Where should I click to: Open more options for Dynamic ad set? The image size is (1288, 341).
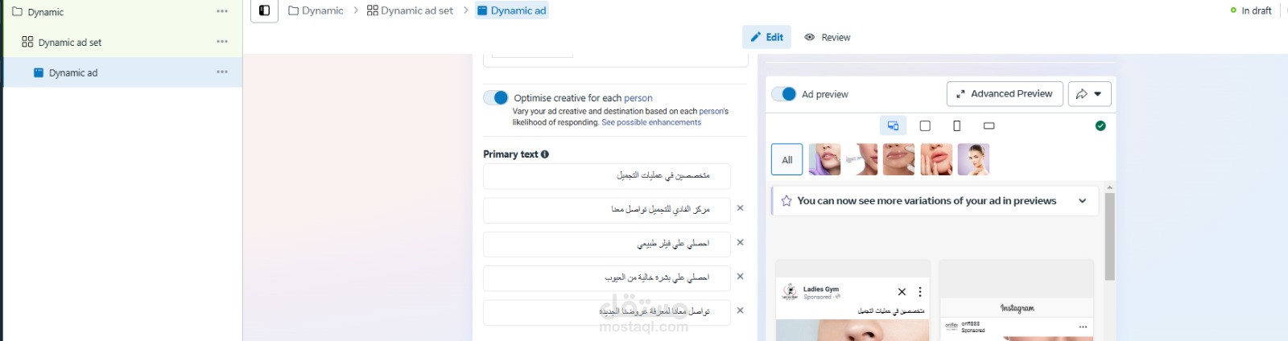222,42
